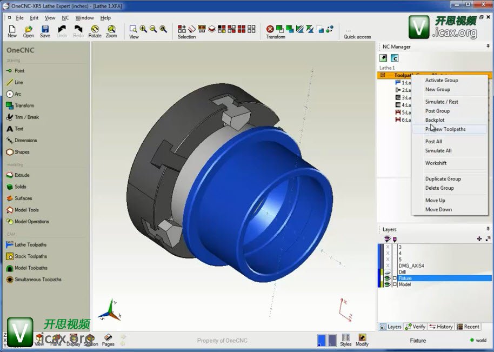Viewport: 494px width, 352px height.
Task: Click the Rotate view toolbar icon
Action: point(95,31)
